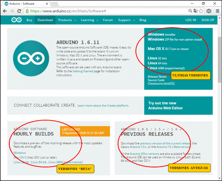Download Mac OS X 10.7 Lion or newer
Image resolution: width=222 pixels, height=181 pixels.
pyautogui.click(x=168, y=49)
